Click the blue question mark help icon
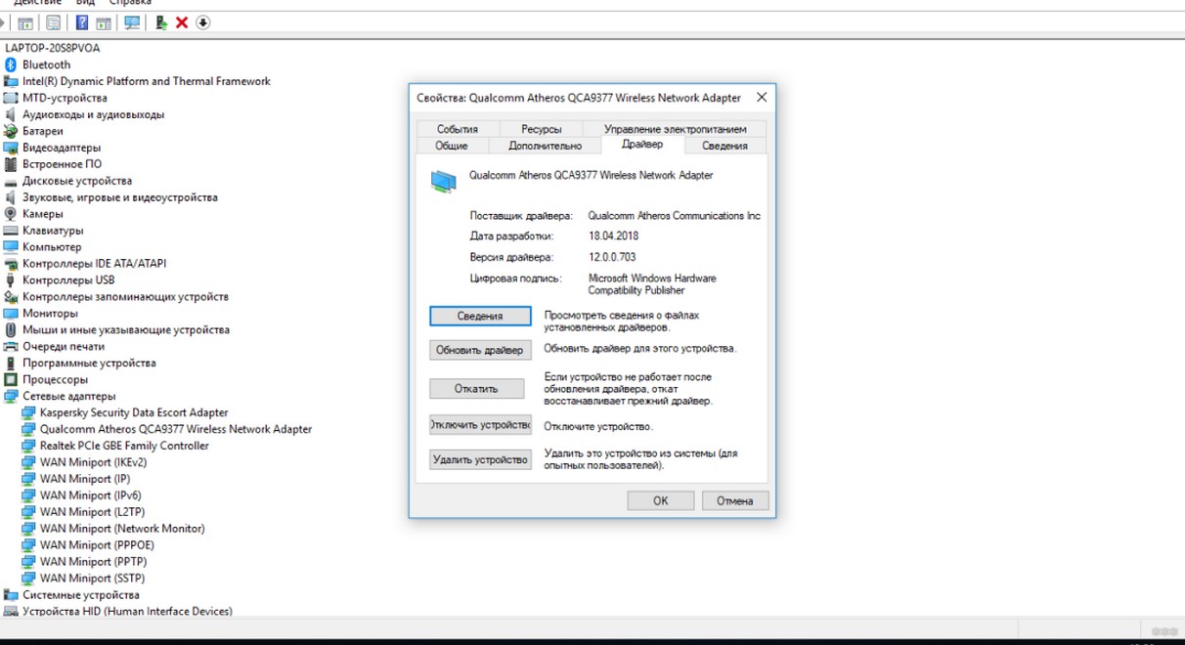This screenshot has width=1185, height=645. [x=82, y=22]
